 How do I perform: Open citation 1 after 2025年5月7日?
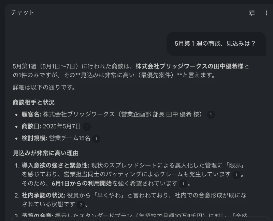(x=87, y=127)
